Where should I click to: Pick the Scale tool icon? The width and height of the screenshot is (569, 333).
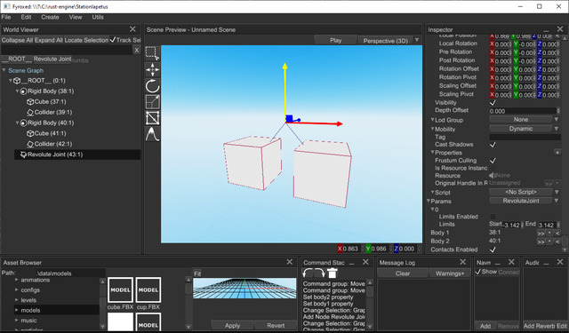[152, 102]
